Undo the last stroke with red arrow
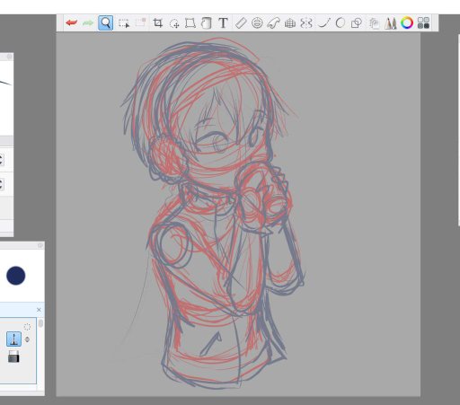This screenshot has width=460, height=405. coord(72,22)
